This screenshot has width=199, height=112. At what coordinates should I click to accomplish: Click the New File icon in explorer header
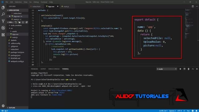(16, 22)
